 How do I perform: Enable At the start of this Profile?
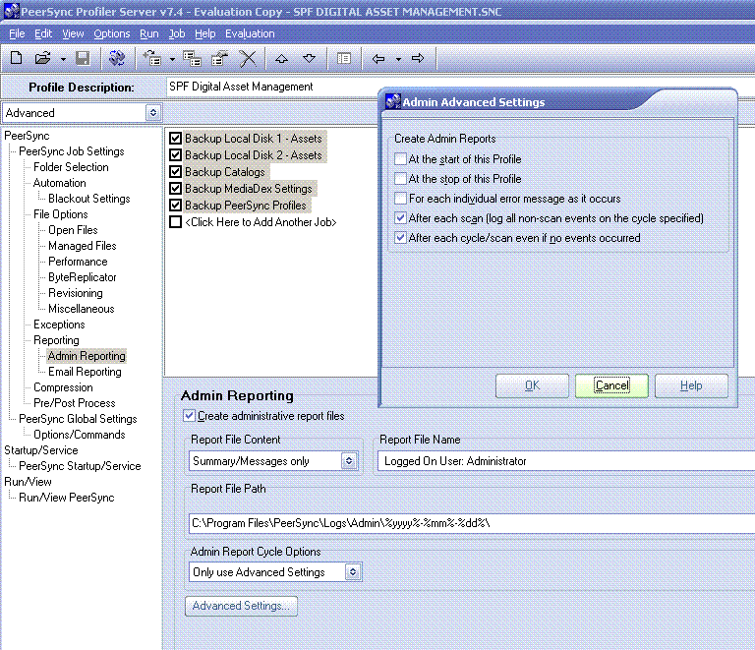(400, 159)
